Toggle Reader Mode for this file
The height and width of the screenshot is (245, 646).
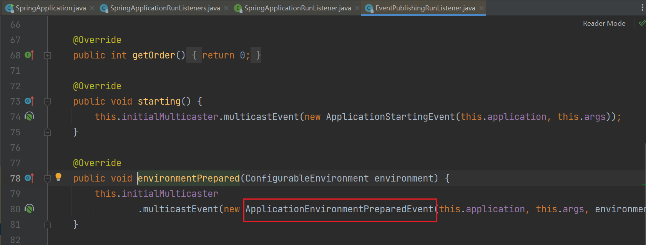click(604, 23)
